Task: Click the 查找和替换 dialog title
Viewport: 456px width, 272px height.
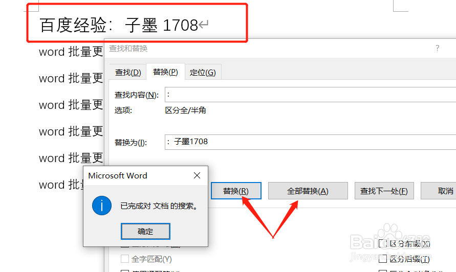Action: pos(128,48)
